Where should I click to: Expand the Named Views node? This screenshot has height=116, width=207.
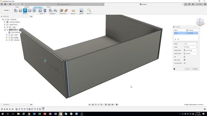tap(5, 24)
